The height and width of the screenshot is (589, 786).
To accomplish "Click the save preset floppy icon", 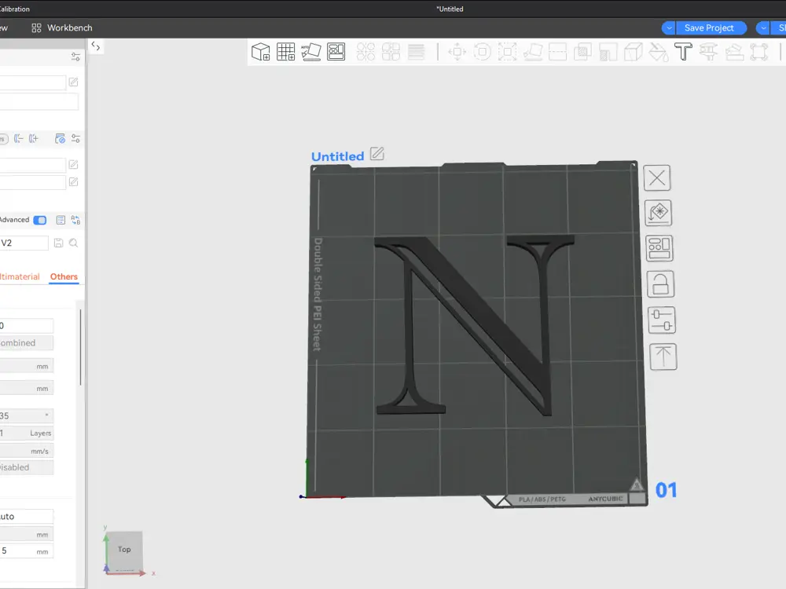I will [59, 243].
